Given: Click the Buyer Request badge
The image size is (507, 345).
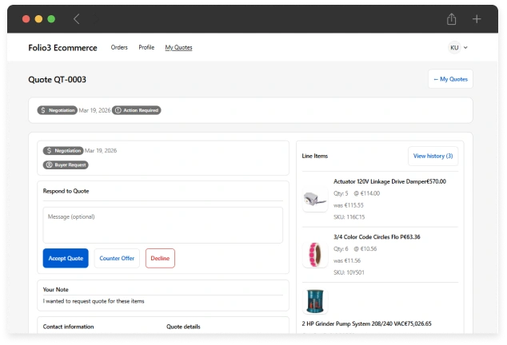Looking at the screenshot, I should [66, 165].
